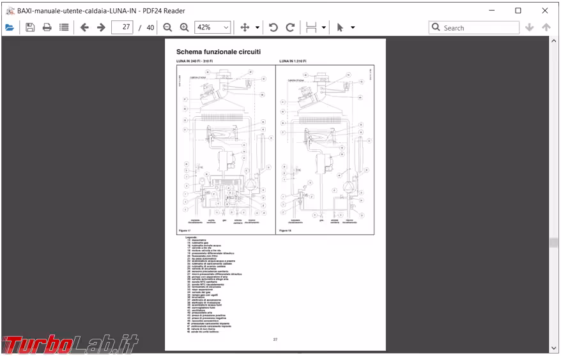Screen dimensions: 561x356
Task: Click the page layout view icon
Action: click(311, 27)
